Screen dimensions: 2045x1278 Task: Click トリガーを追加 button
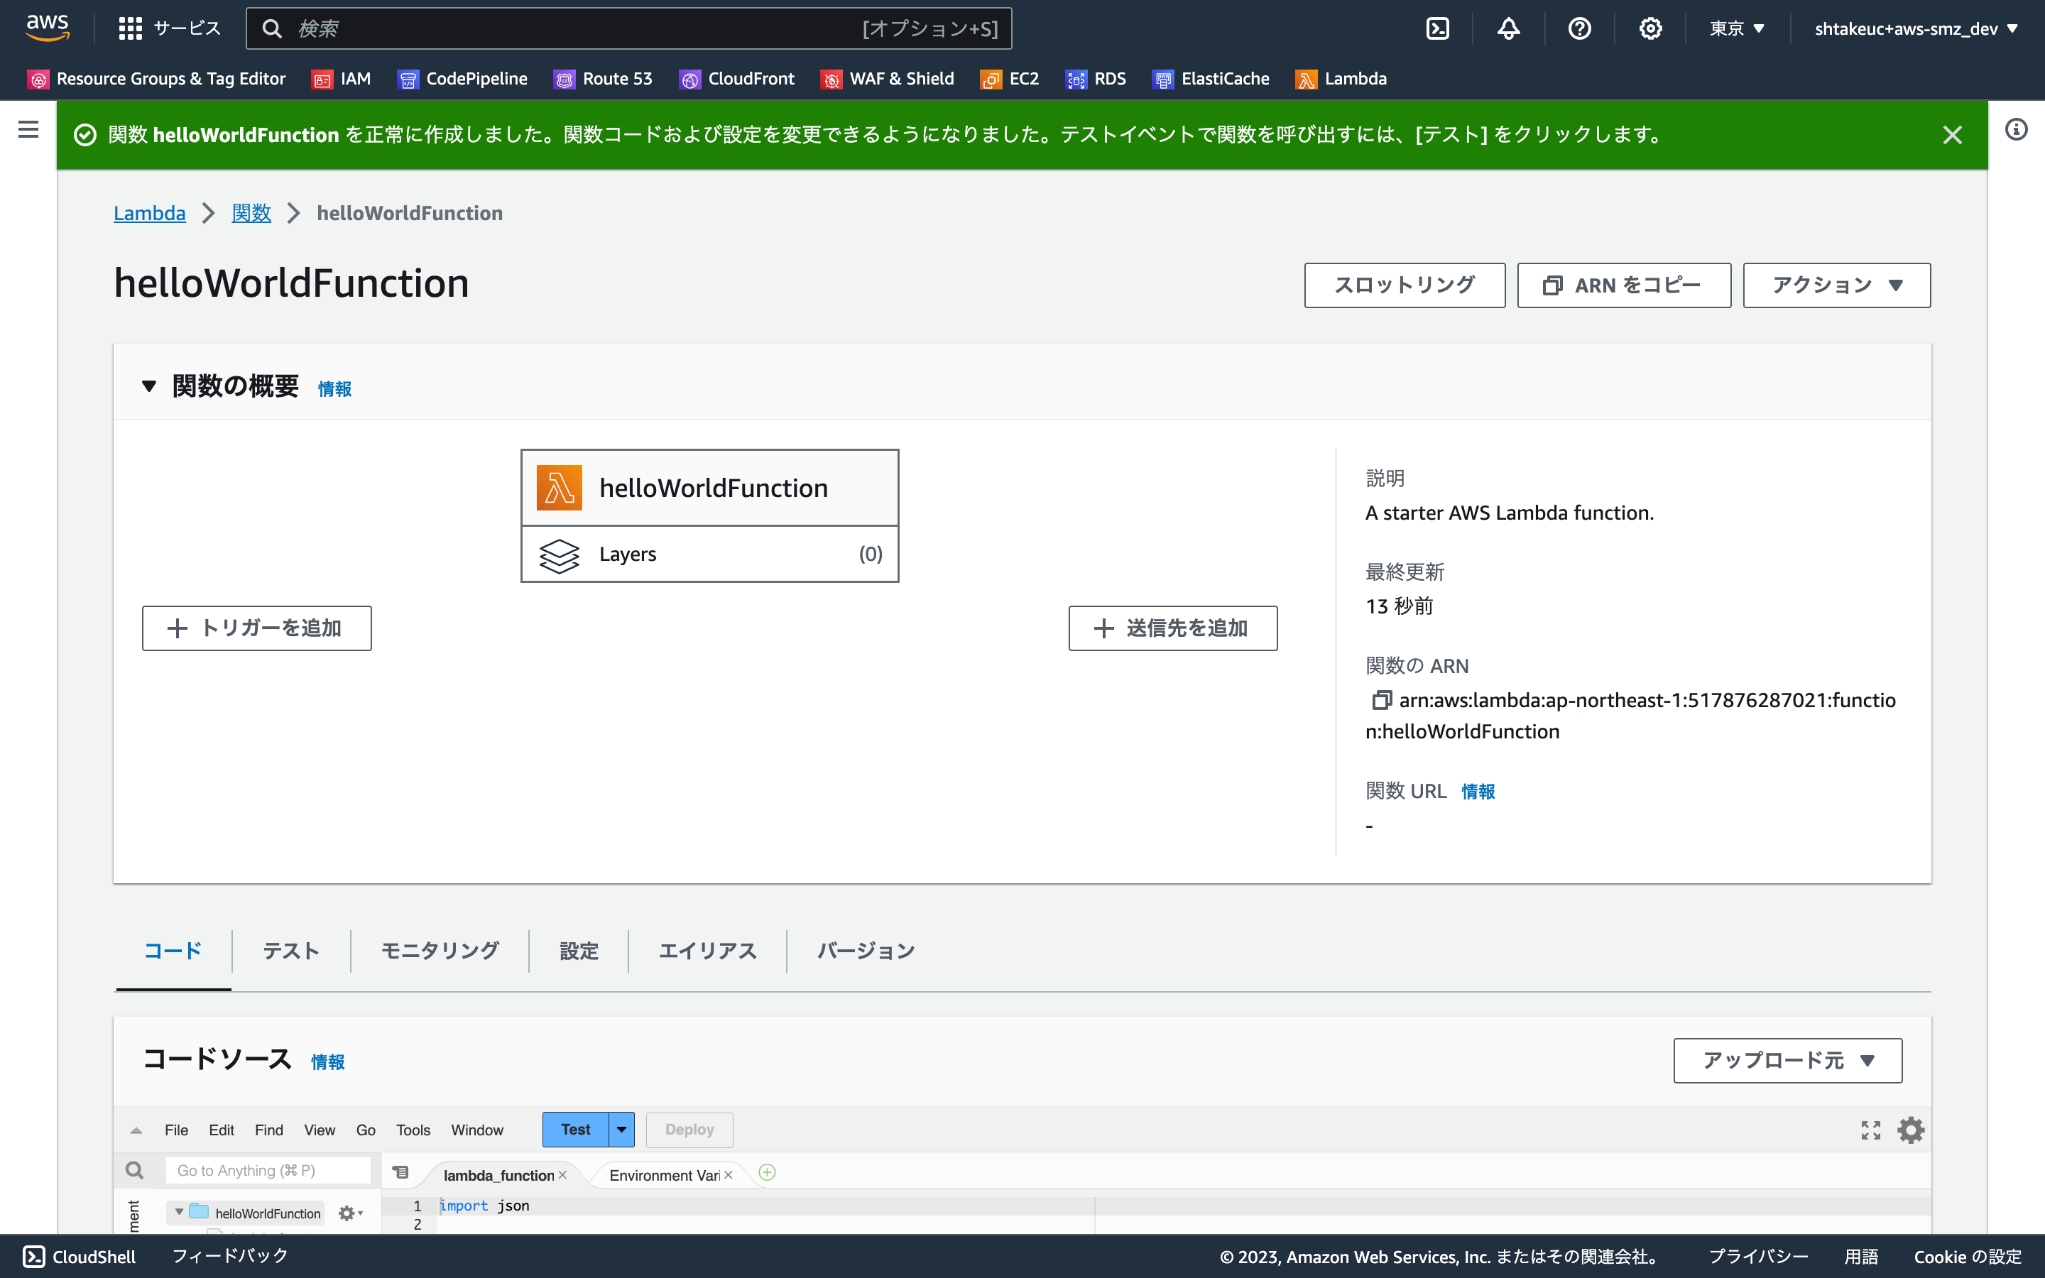257,628
